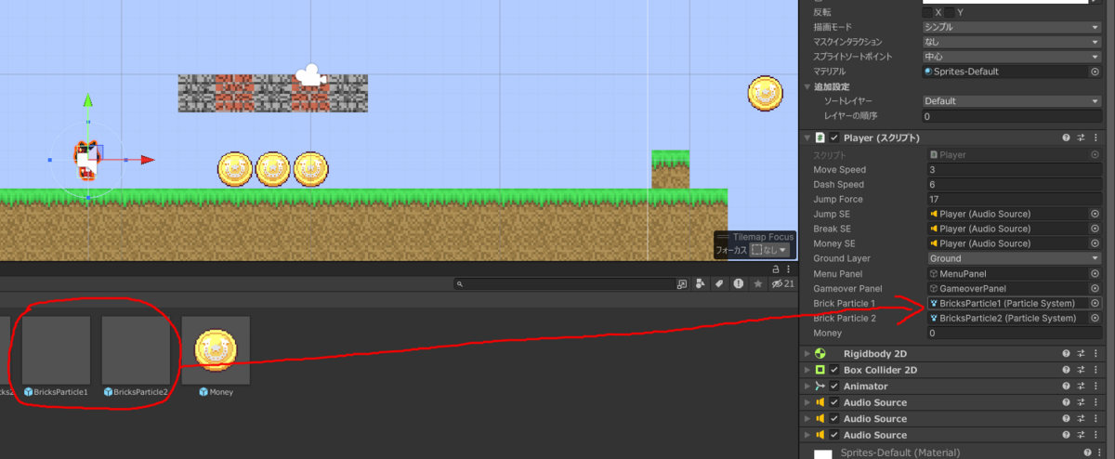Disable the third Audio Source checkbox
The height and width of the screenshot is (459, 1115).
[x=834, y=435]
